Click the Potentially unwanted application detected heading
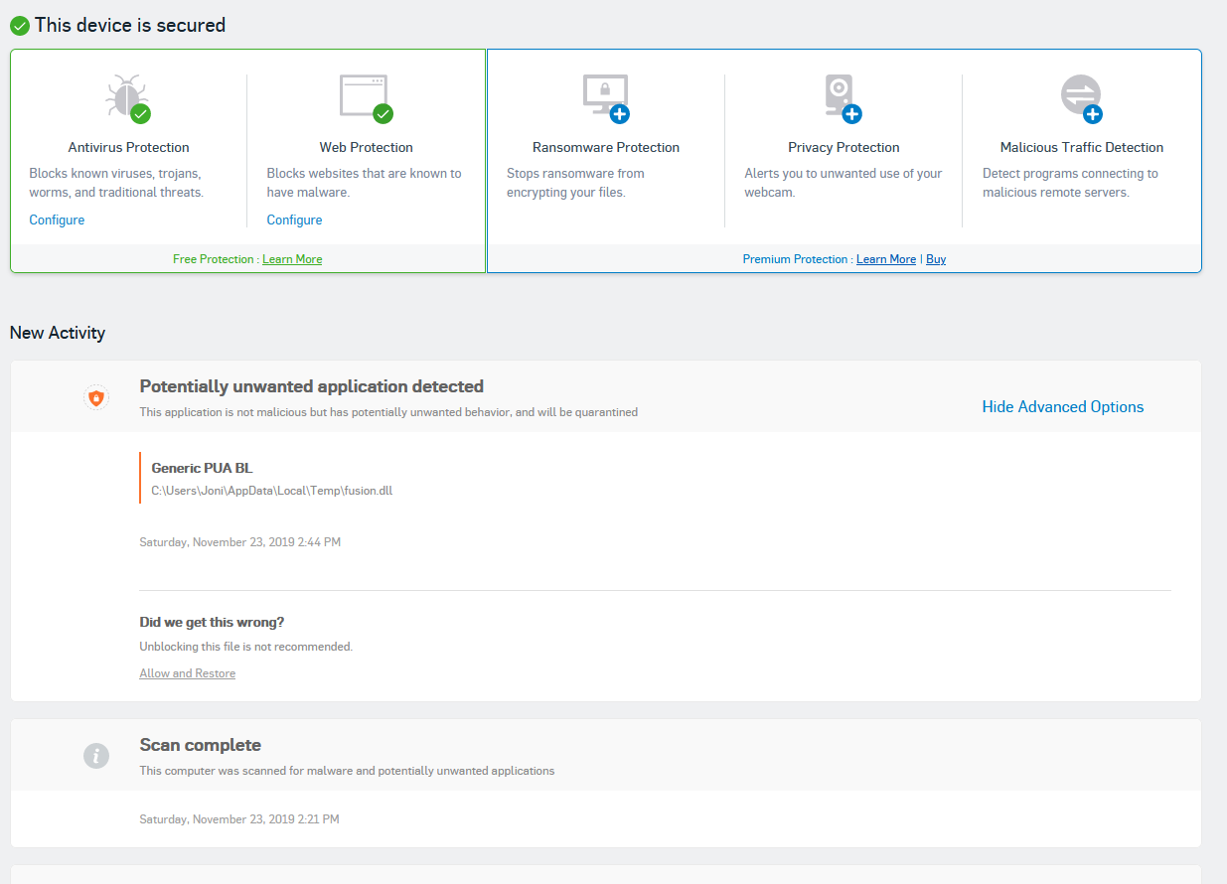Screen dimensions: 1227x884 tap(311, 386)
